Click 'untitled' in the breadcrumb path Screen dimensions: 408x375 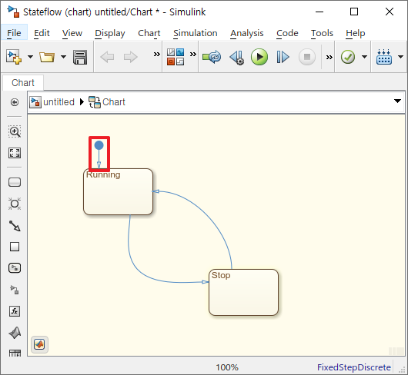59,101
